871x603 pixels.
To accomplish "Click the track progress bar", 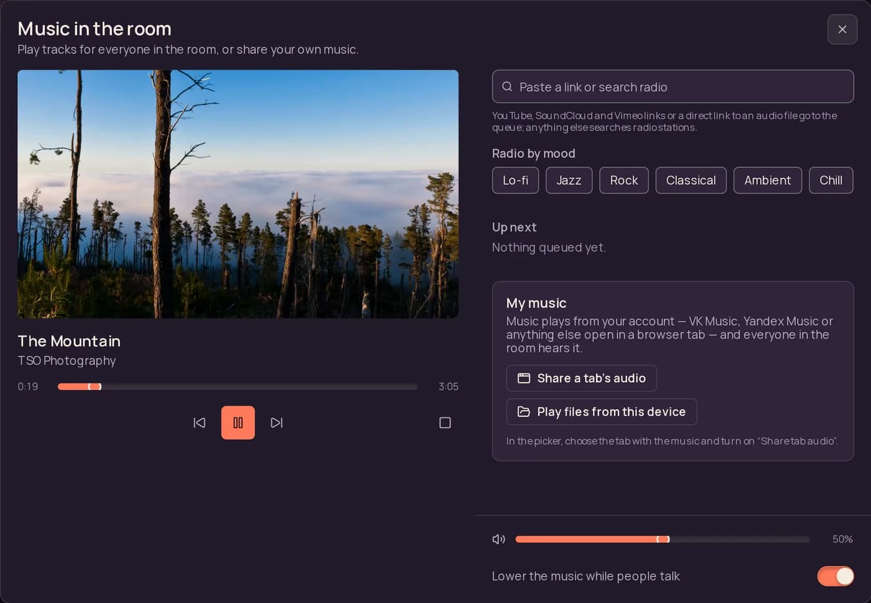I will (x=238, y=386).
